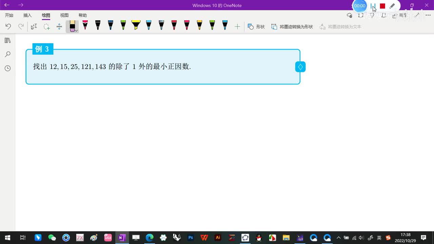Open File Explorer from the taskbar
The height and width of the screenshot is (244, 434).
(x=286, y=238)
